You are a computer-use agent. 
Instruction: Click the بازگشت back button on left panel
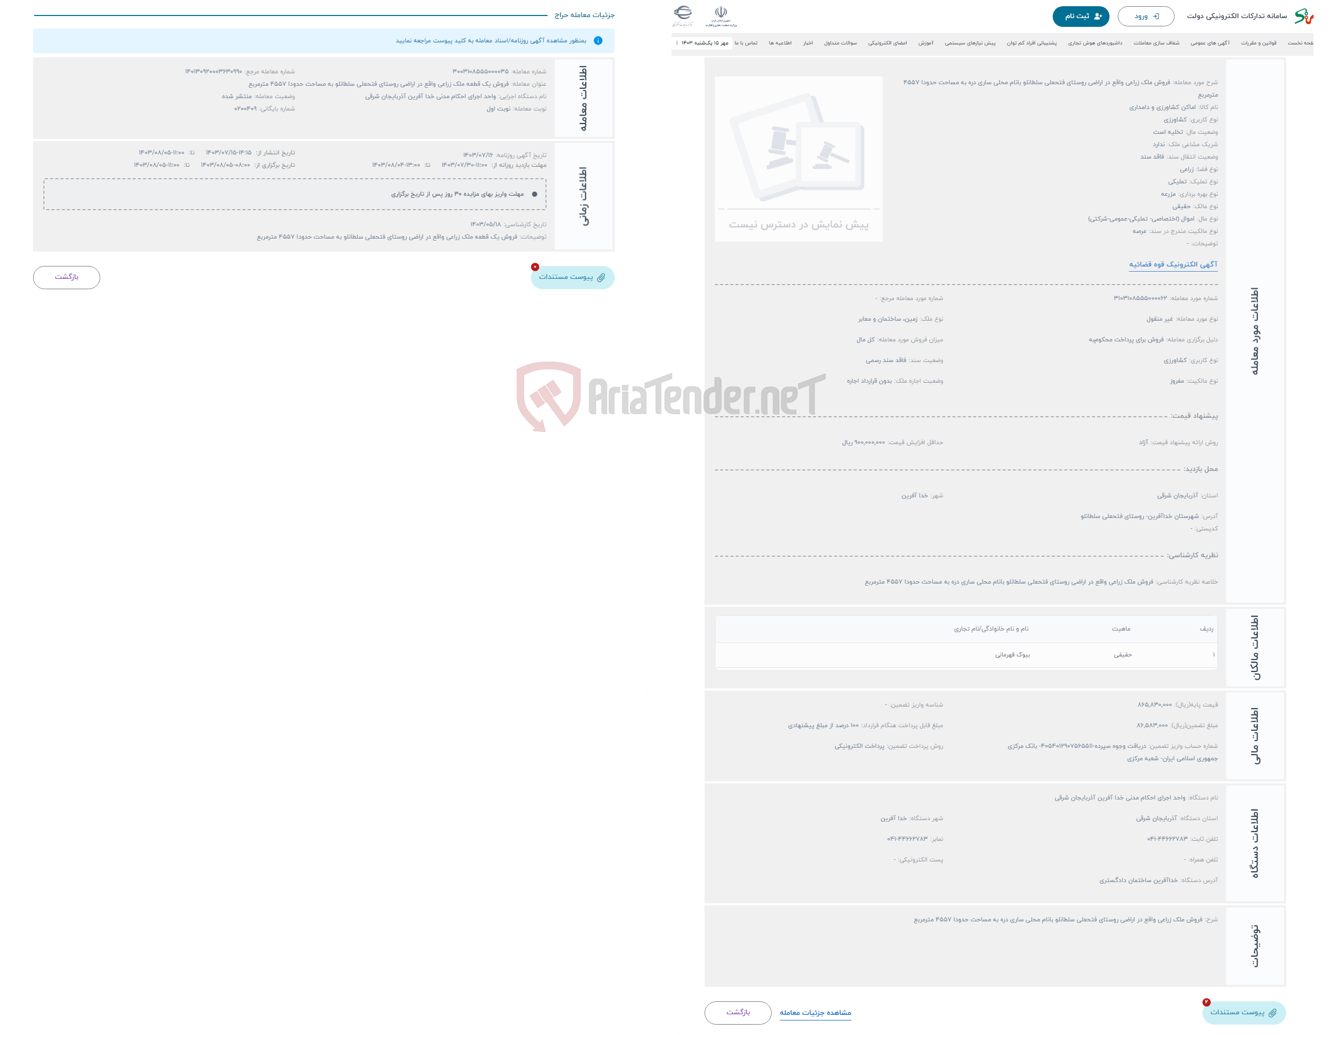(x=67, y=278)
